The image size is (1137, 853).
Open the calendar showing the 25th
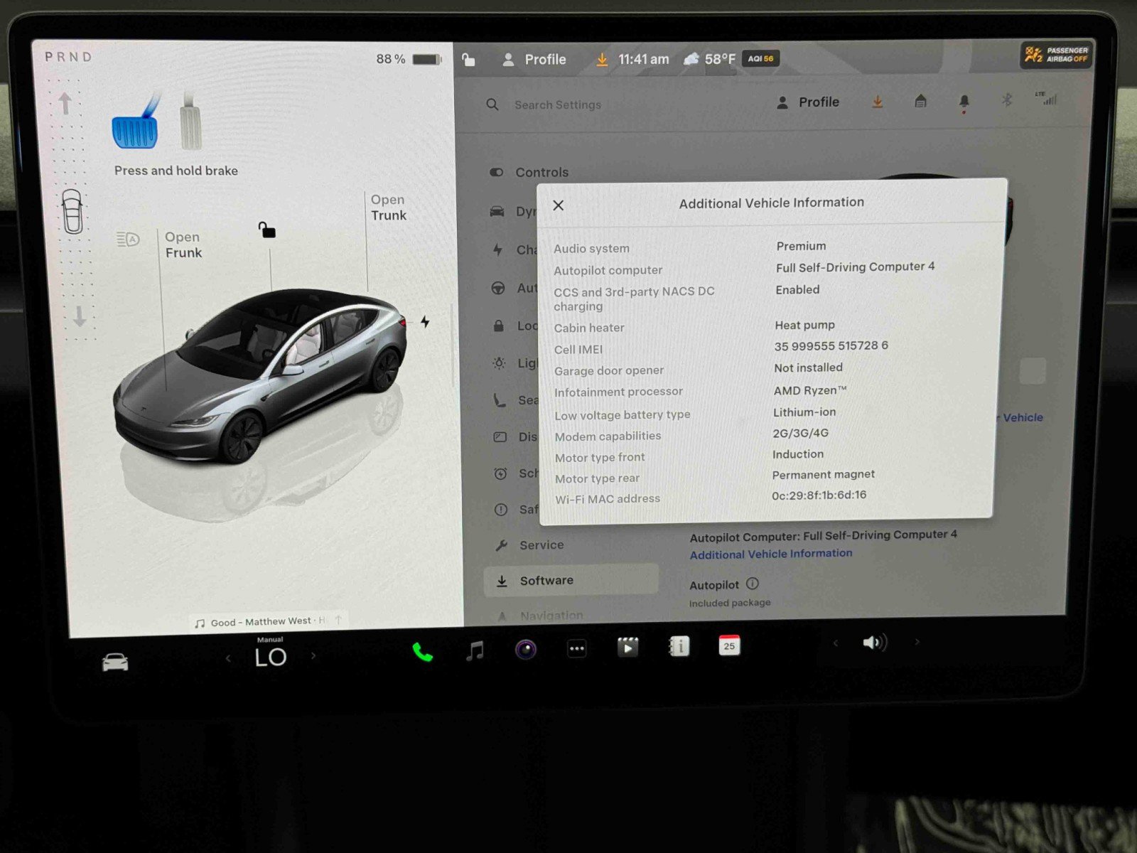728,646
